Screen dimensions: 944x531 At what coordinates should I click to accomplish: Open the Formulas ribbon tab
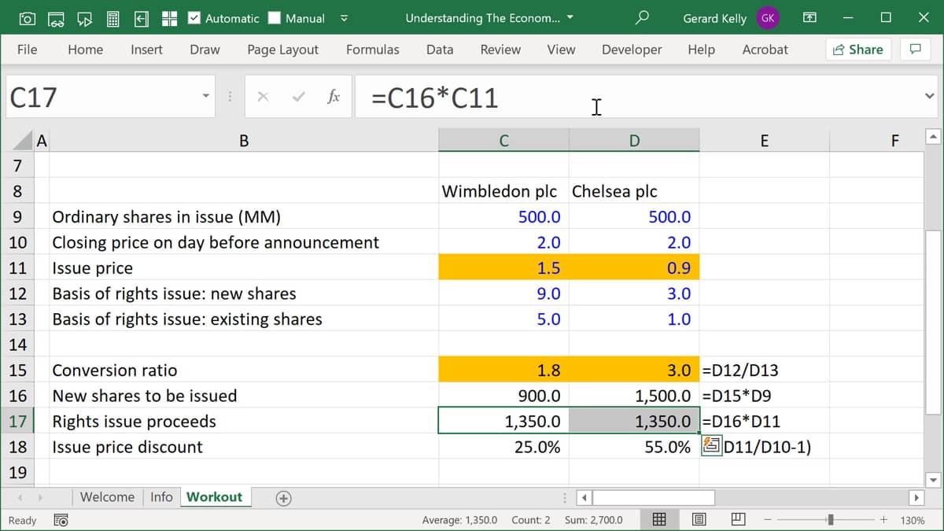click(x=372, y=50)
